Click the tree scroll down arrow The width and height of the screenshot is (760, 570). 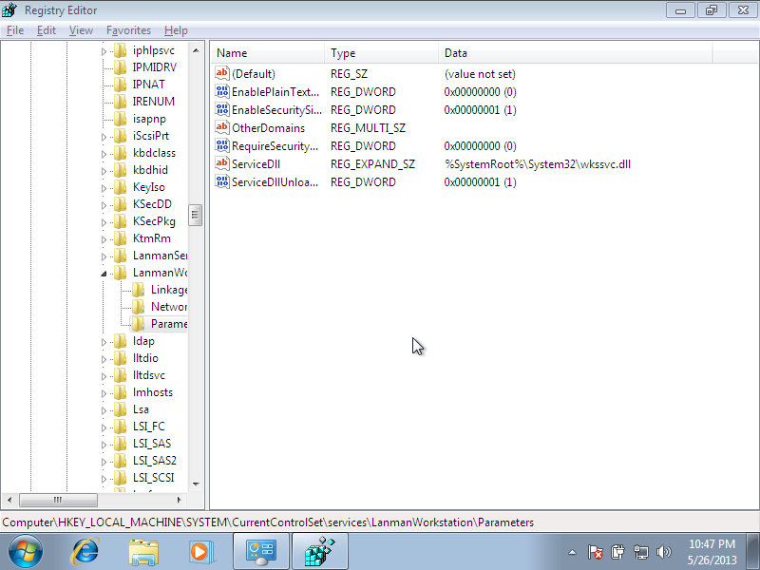[196, 484]
